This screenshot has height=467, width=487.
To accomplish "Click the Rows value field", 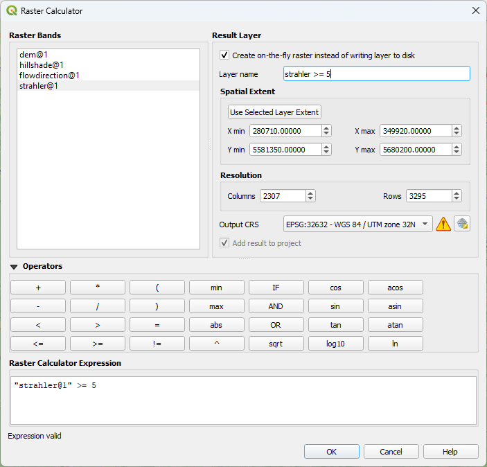I will (429, 196).
